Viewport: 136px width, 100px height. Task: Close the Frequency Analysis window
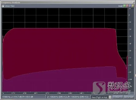pos(134,2)
